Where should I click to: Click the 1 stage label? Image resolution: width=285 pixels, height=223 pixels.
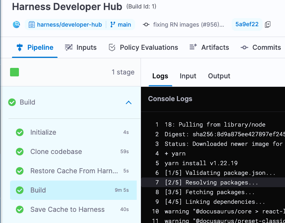pyautogui.click(x=123, y=72)
